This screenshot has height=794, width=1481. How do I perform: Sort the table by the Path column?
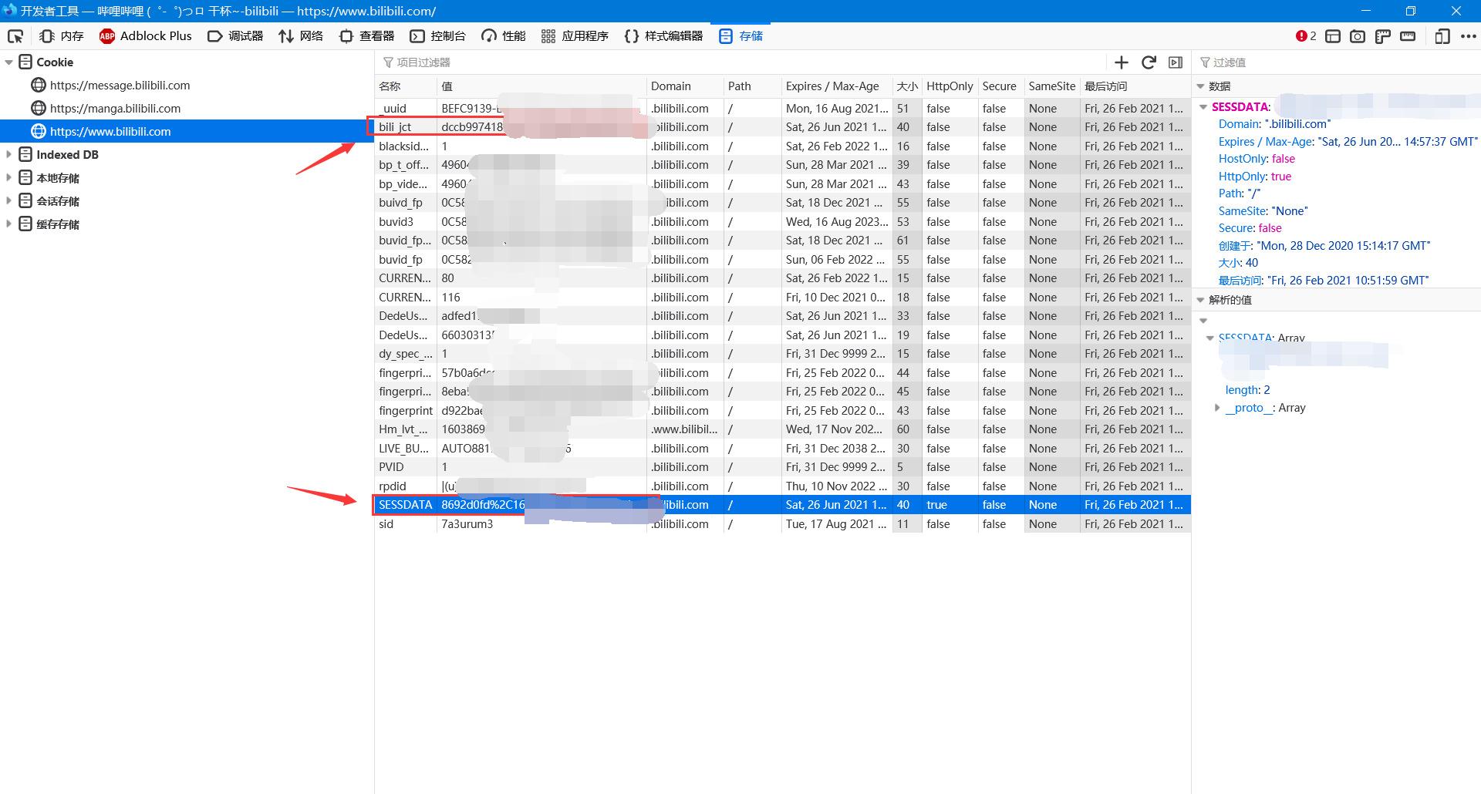(x=752, y=86)
